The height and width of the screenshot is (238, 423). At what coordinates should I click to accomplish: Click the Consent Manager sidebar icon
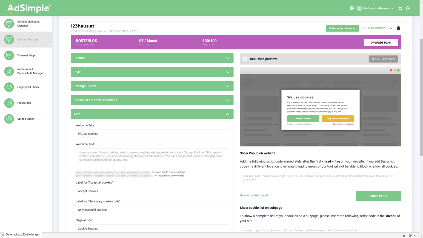point(9,39)
